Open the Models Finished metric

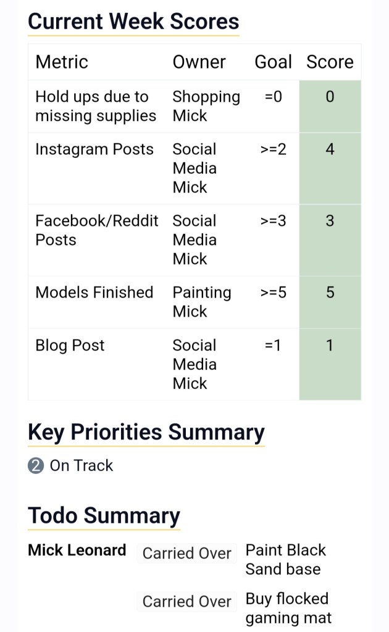coord(94,293)
